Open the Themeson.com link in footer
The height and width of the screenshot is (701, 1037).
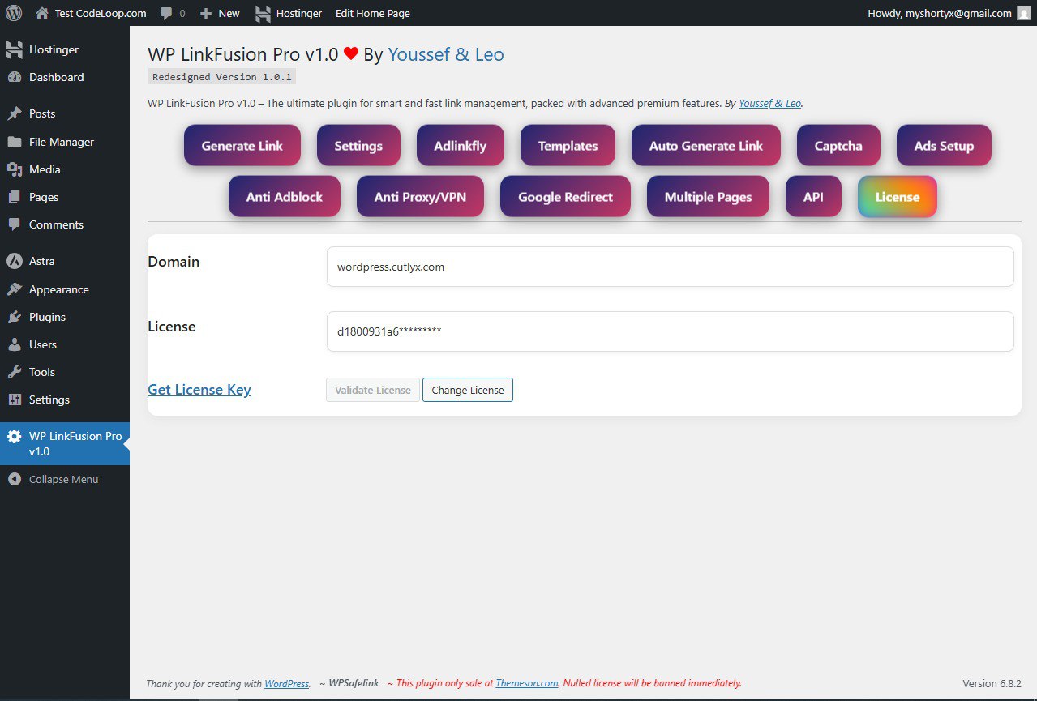tap(527, 683)
